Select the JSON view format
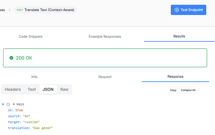 pyautogui.click(x=48, y=89)
